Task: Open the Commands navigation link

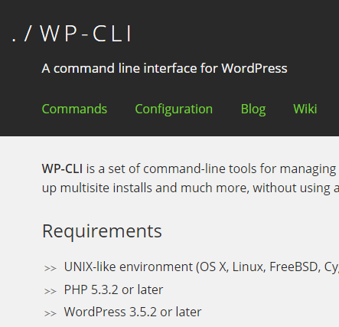Action: click(74, 109)
